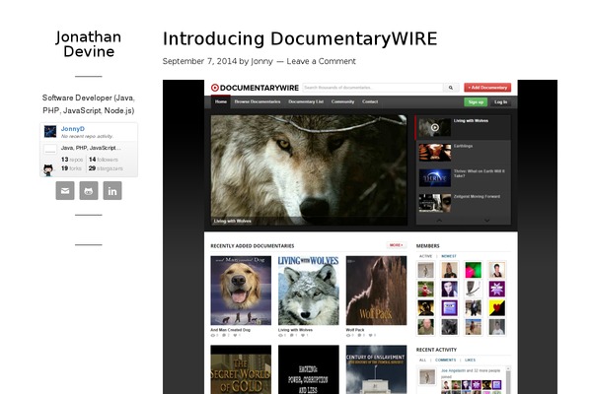Open Century of Enslavement poster
The image size is (592, 394).
click(377, 369)
